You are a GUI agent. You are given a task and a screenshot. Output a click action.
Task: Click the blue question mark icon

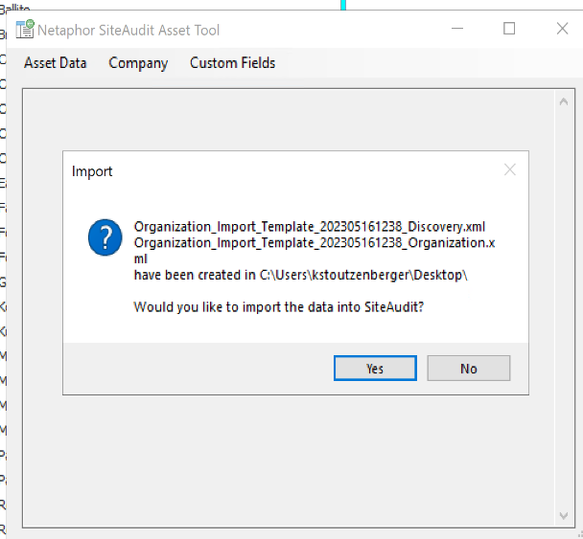pos(105,237)
